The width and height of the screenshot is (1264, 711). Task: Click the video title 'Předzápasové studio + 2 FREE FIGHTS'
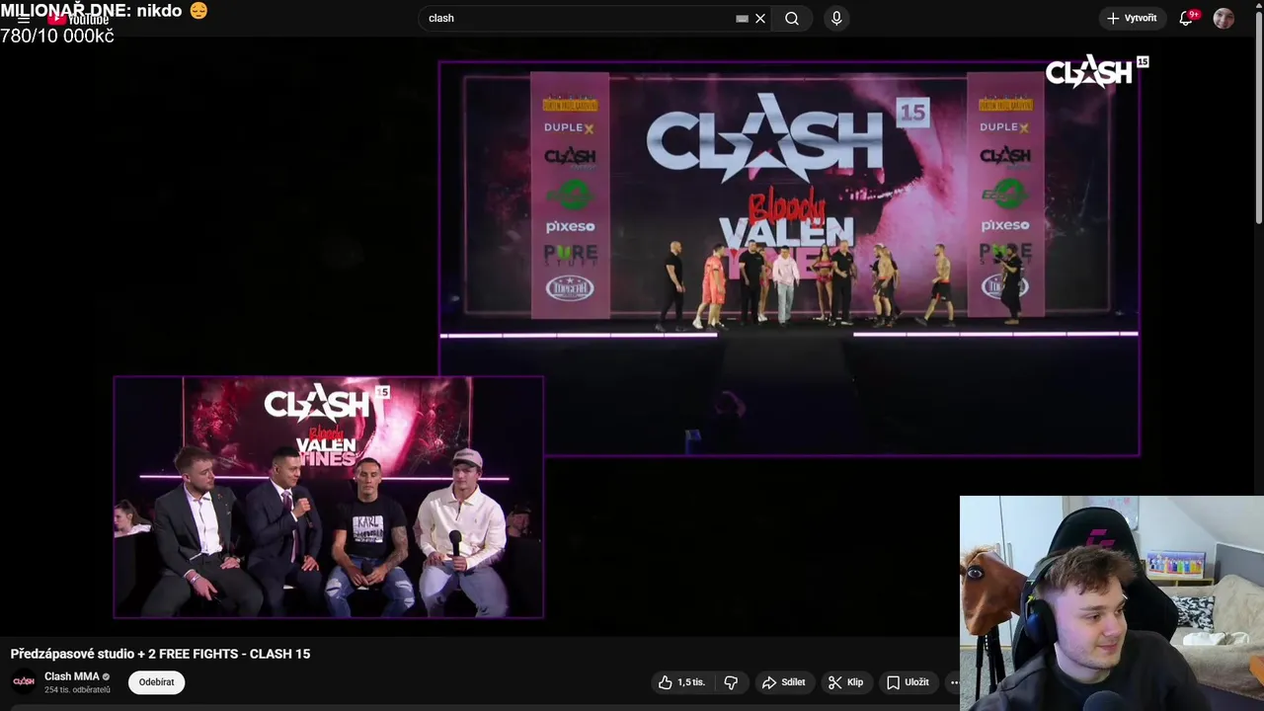tap(160, 654)
